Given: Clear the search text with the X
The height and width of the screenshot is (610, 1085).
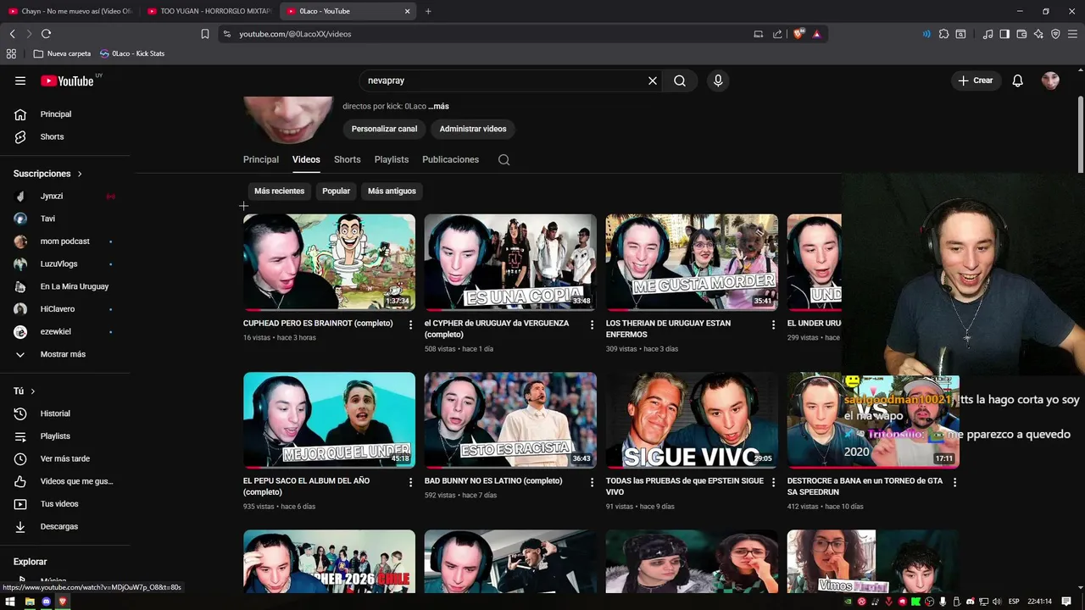Looking at the screenshot, I should (x=653, y=80).
